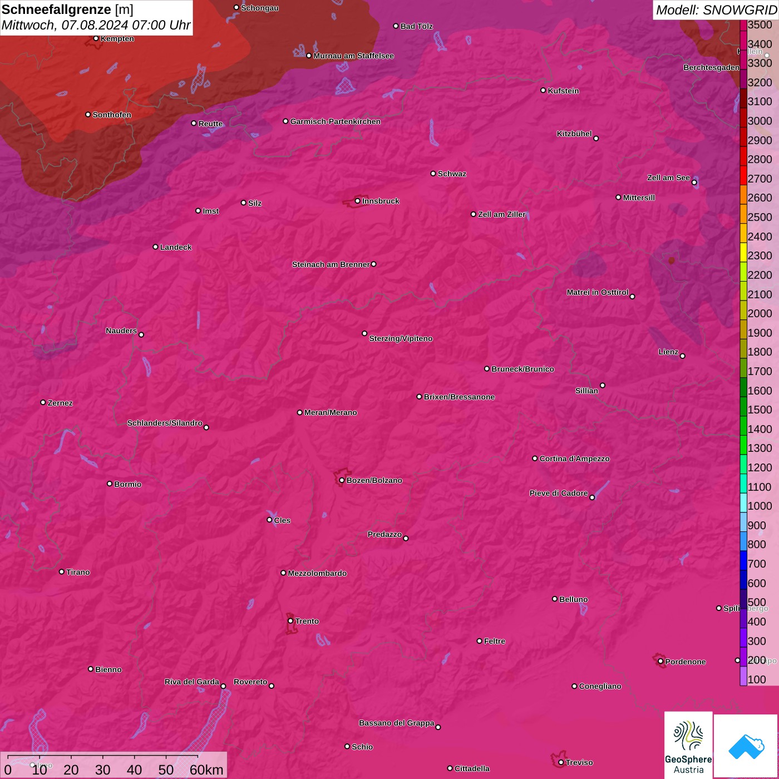
Task: Click the Garmisch-Partenkirchen marker dot
Action: click(x=285, y=121)
